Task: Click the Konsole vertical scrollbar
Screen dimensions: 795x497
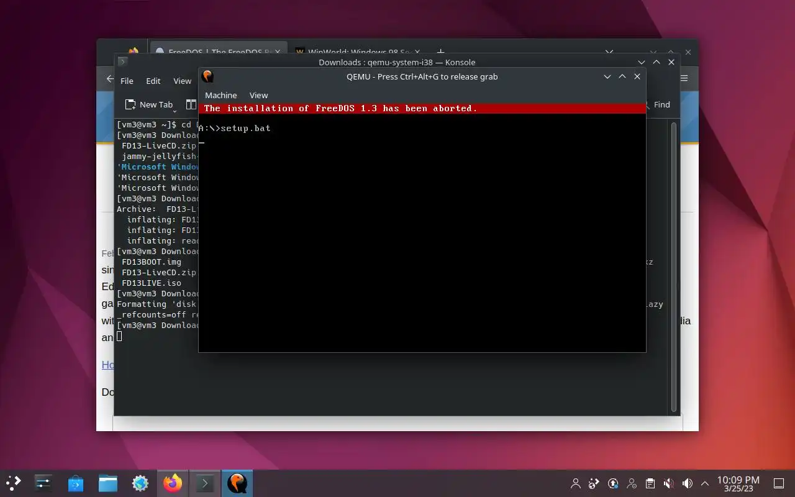Action: pos(674,267)
